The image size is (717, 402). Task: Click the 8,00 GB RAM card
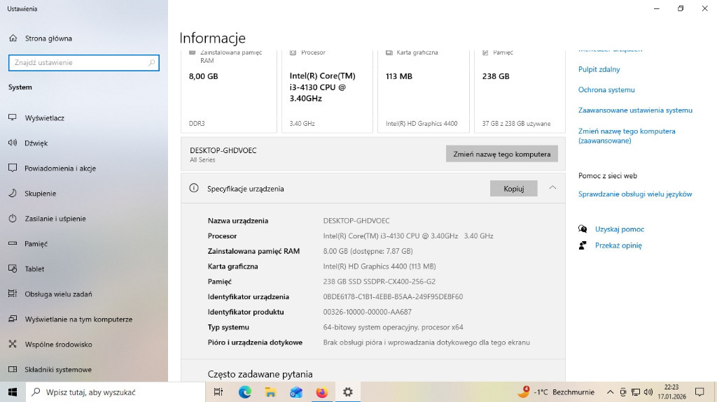[229, 92]
